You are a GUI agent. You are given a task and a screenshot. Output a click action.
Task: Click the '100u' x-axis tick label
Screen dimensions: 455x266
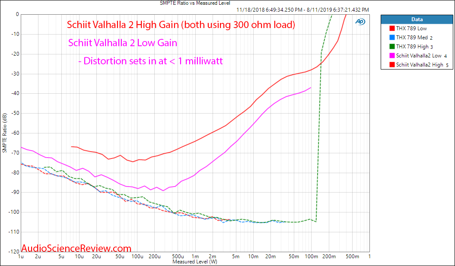(137, 257)
